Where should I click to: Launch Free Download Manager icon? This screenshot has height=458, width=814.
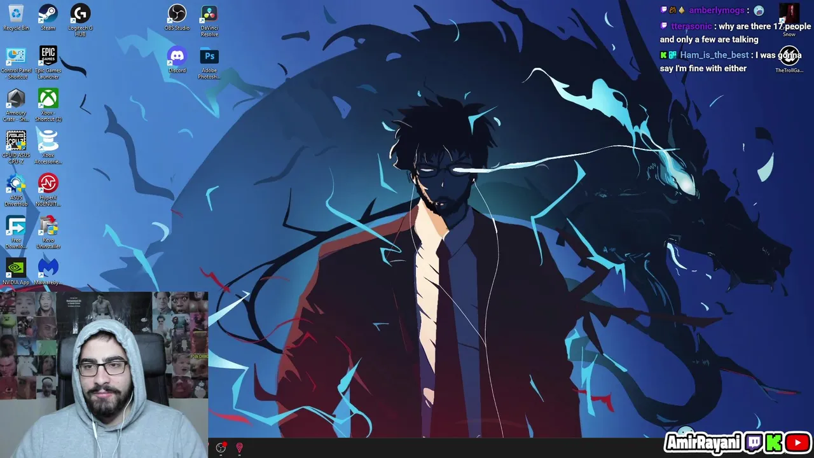[16, 233]
